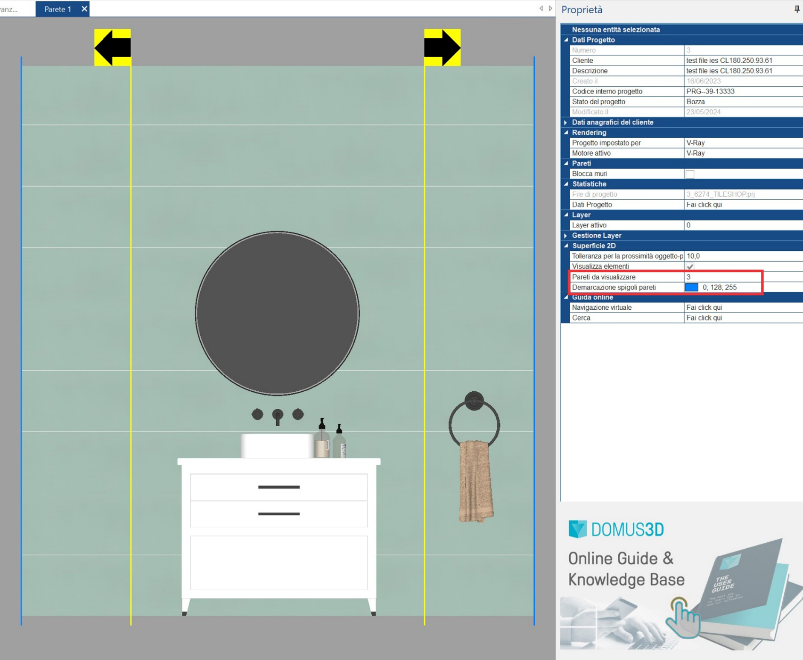Toggle the Visualizza elementi checkbox
This screenshot has width=803, height=660.
click(690, 266)
